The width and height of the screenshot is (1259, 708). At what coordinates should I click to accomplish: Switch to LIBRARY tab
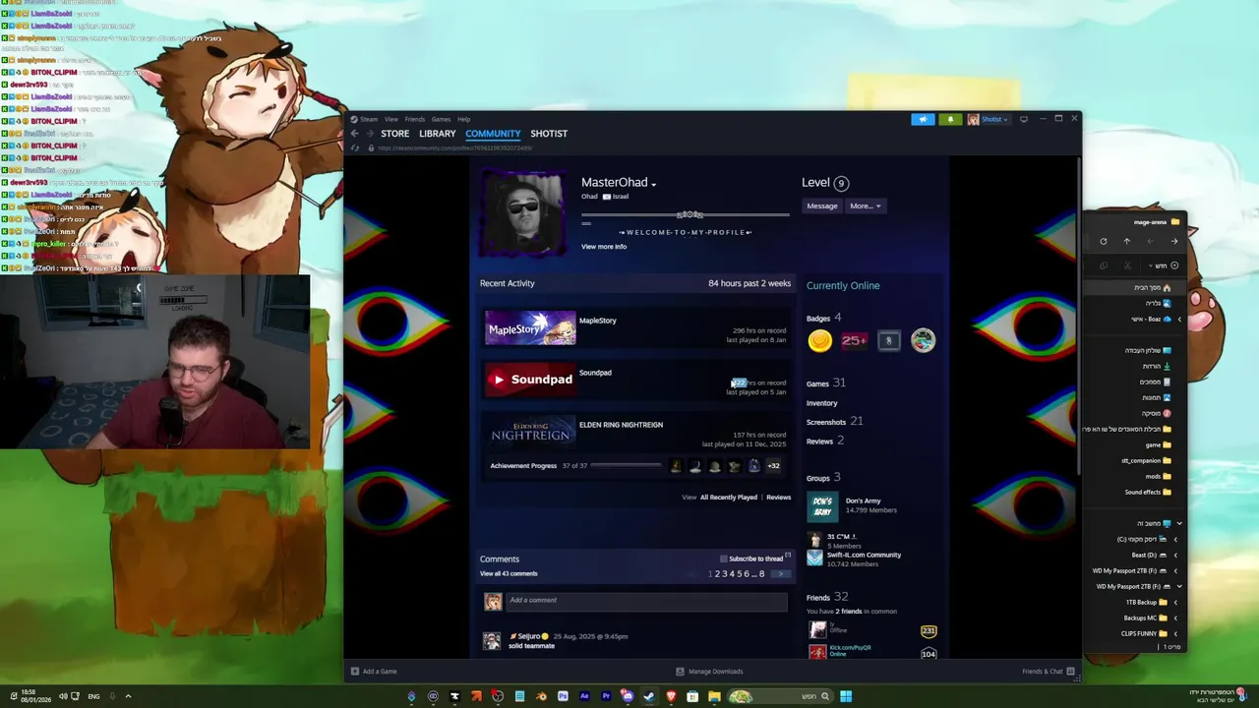pyautogui.click(x=438, y=134)
